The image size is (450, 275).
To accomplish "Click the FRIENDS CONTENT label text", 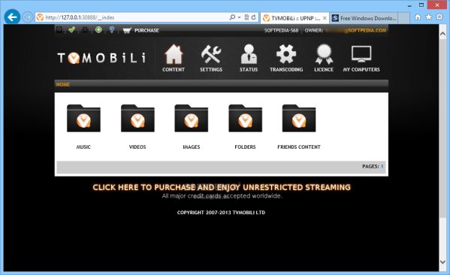I will 299,147.
